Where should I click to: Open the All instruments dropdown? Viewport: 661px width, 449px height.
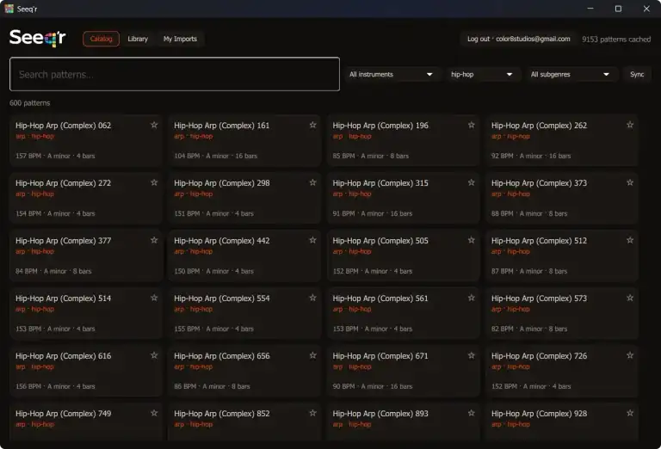(x=391, y=75)
